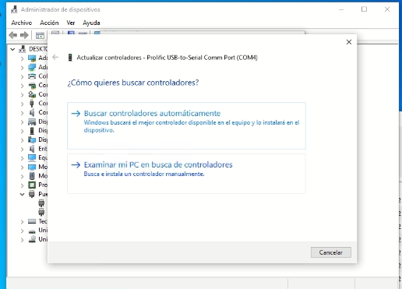Viewport: 402px width, 289px height.
Task: Choose Buscar controladores automáticamente
Action: click(186, 125)
